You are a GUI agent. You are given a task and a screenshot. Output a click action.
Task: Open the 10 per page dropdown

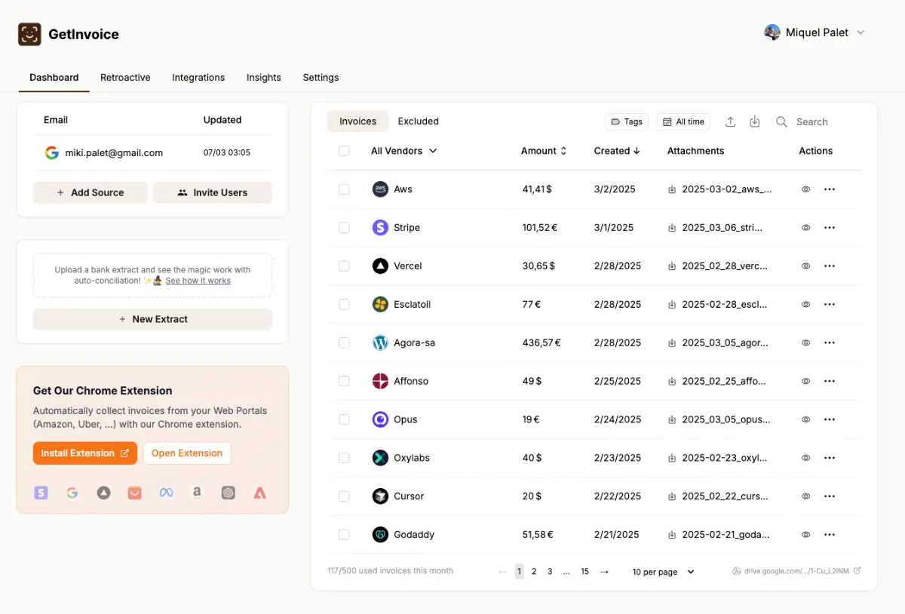pyautogui.click(x=663, y=572)
